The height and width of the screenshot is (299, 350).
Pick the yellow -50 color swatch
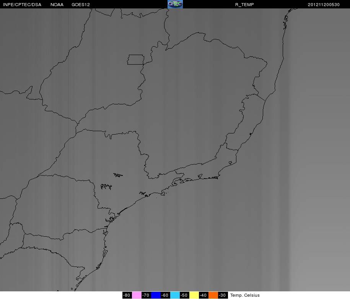click(194, 295)
